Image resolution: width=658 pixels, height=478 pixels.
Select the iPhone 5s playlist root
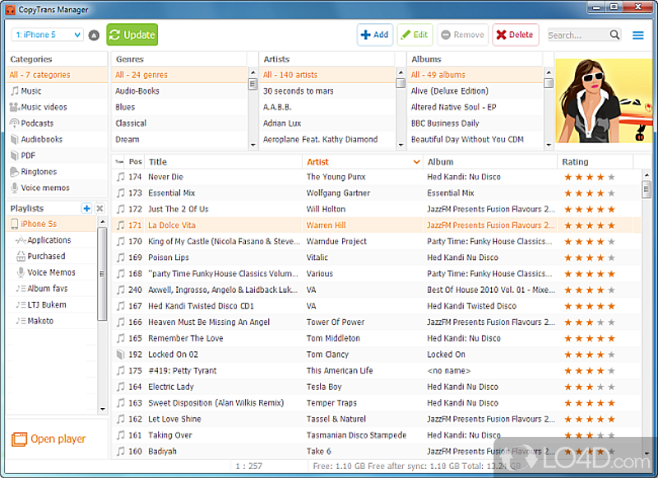click(x=52, y=224)
